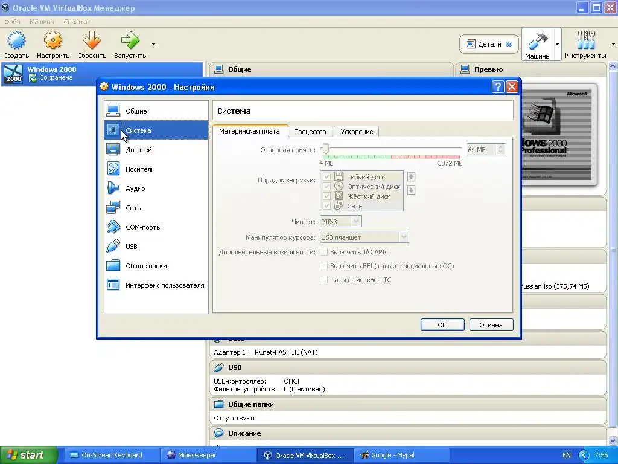The height and width of the screenshot is (464, 618).
Task: Switch to Google - Mypal taskbar item
Action: [x=401, y=455]
